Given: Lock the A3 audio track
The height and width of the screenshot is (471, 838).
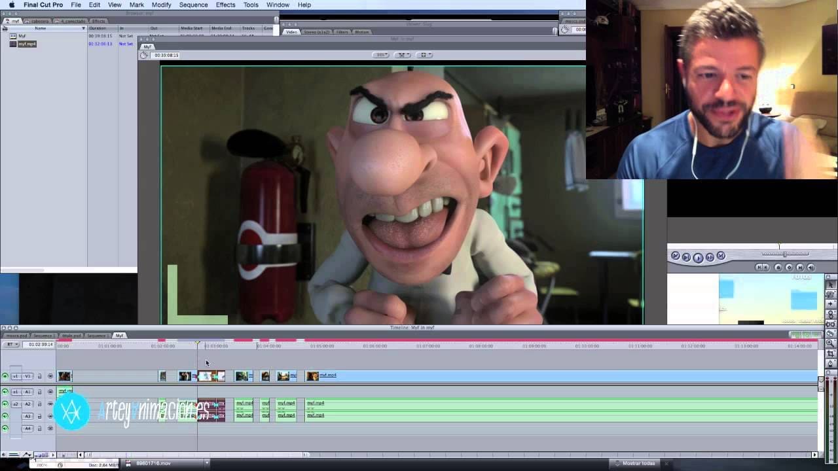Looking at the screenshot, I should coord(40,415).
